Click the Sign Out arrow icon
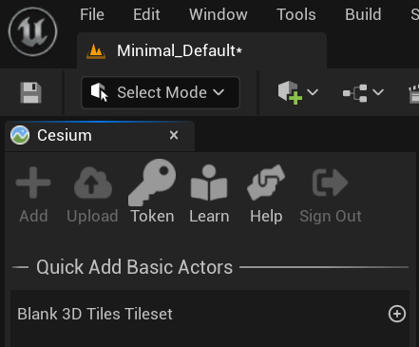 [331, 183]
